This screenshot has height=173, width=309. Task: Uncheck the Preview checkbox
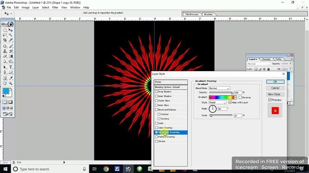pos(270,100)
